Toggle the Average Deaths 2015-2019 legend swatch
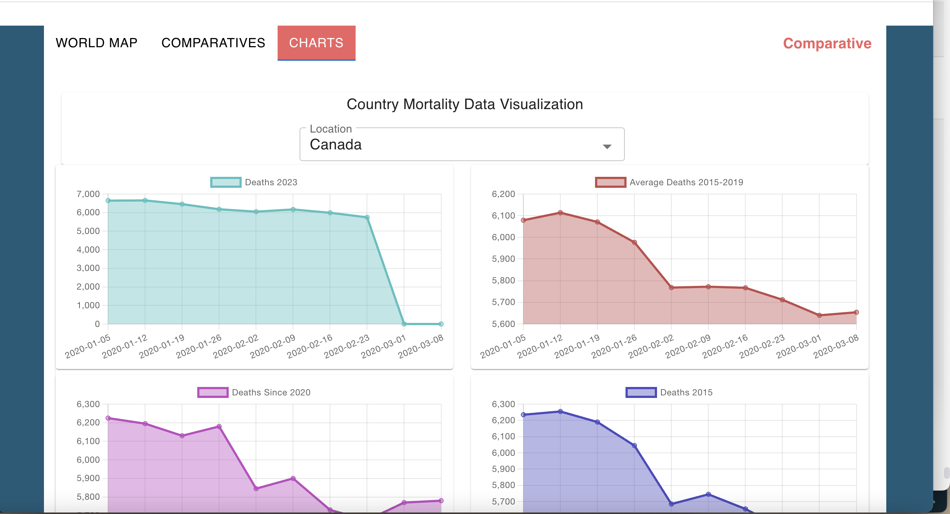This screenshot has height=514, width=950. pos(611,182)
